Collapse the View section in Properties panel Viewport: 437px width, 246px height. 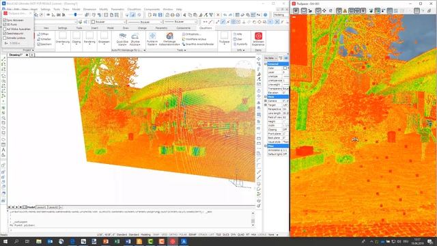(x=266, y=97)
